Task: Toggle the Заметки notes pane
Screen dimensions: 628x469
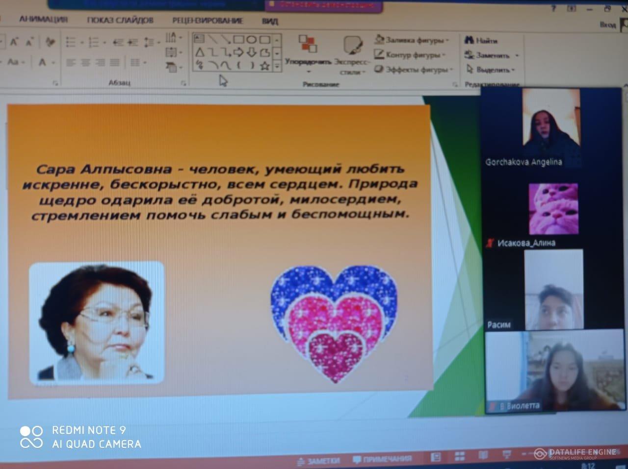Action: [x=318, y=460]
